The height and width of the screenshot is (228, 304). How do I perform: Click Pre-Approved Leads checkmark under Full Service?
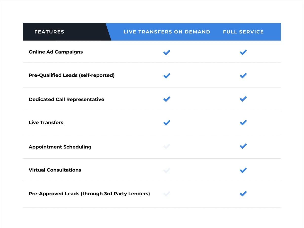[243, 194]
